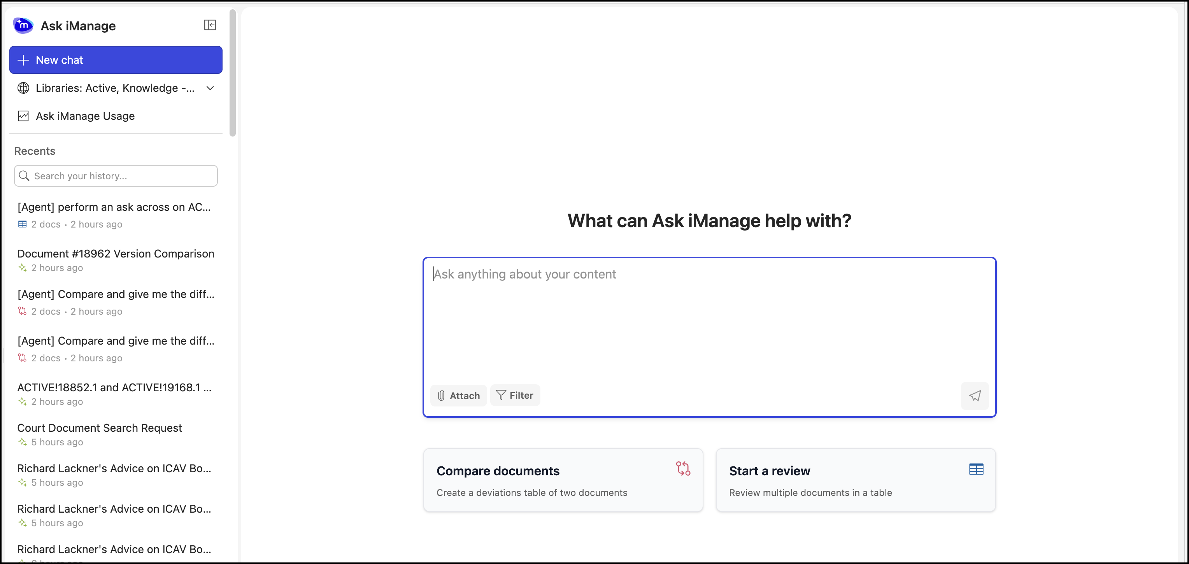Click the paperclip icon in Attach
1189x564 pixels.
coord(441,396)
